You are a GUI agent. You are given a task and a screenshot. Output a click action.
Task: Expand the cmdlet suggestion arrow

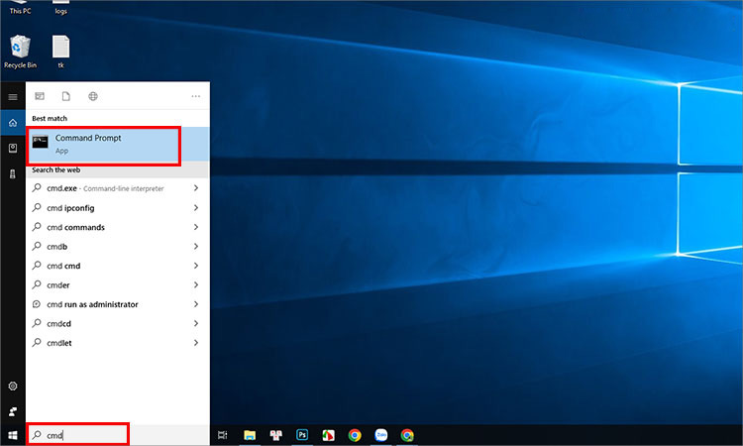pyautogui.click(x=196, y=343)
